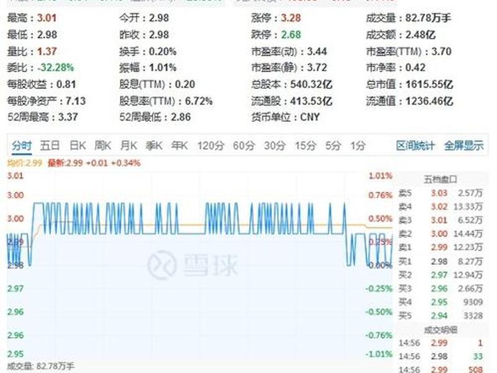The width and height of the screenshot is (497, 373).
Task: Click the 52周最高 3.37 value
Action: coord(68,117)
